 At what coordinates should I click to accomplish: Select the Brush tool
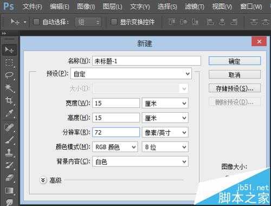click(9, 140)
